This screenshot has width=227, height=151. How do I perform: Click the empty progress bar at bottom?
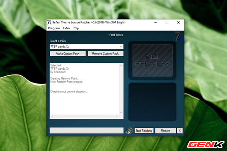[x=86, y=130]
